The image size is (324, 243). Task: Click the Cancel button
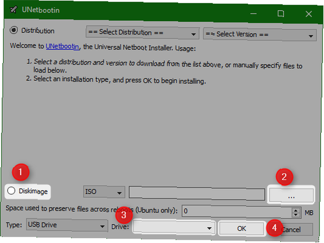click(292, 230)
